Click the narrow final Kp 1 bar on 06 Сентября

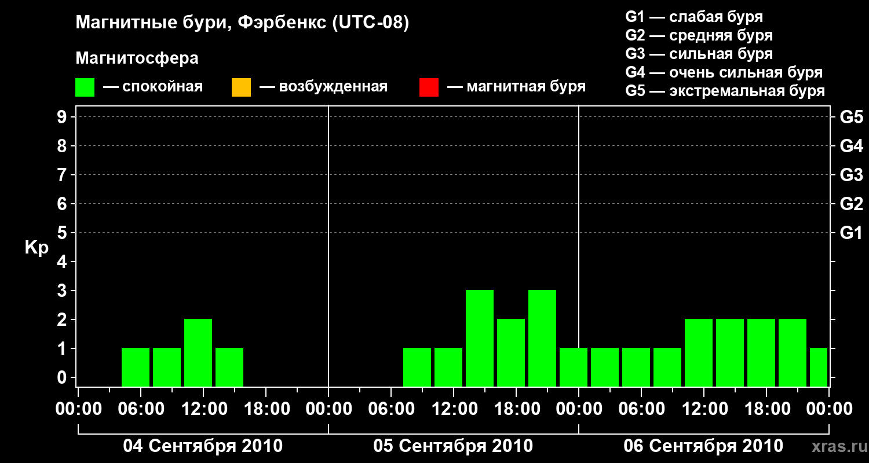coord(819,367)
